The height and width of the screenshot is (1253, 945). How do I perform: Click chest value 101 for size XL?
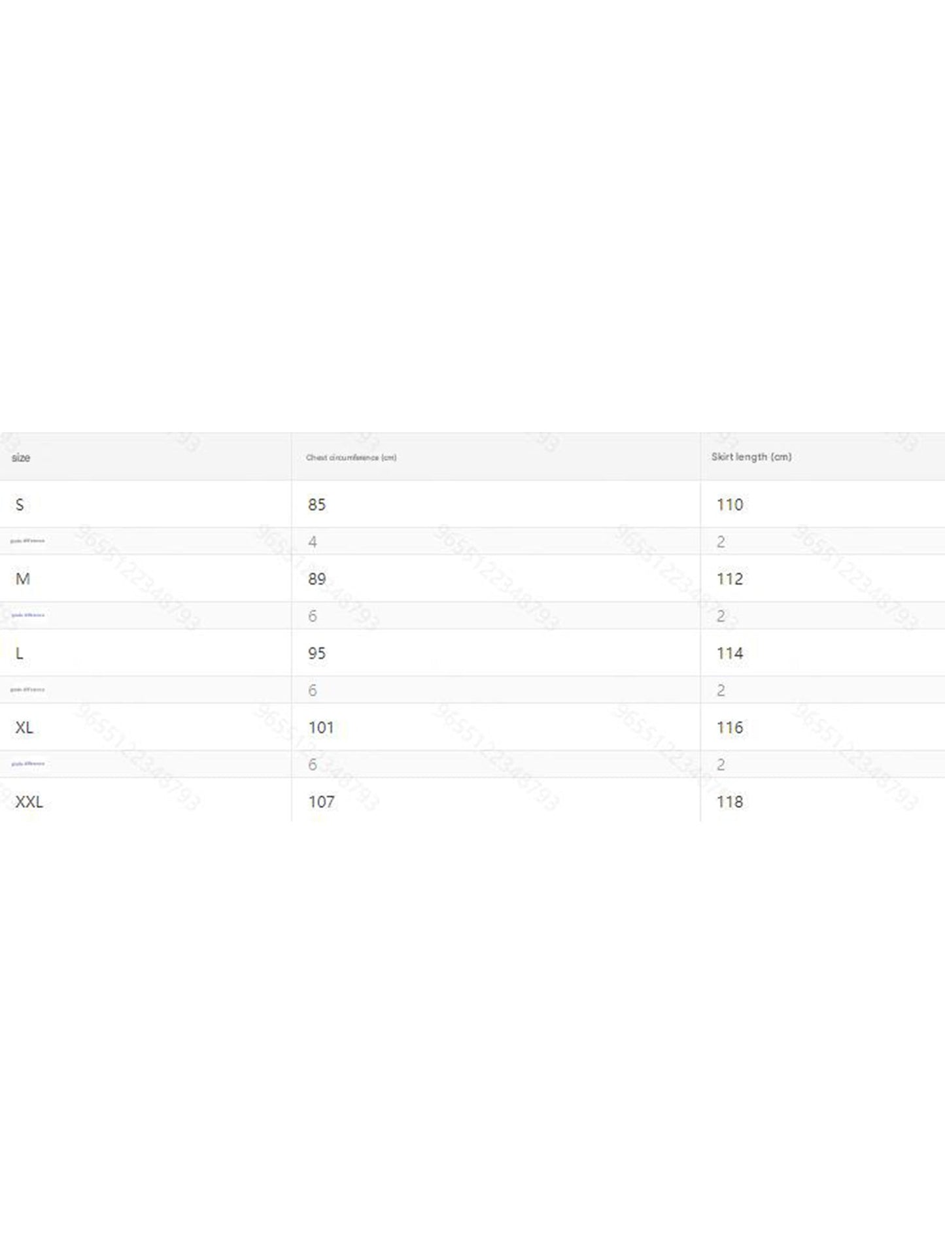point(321,727)
